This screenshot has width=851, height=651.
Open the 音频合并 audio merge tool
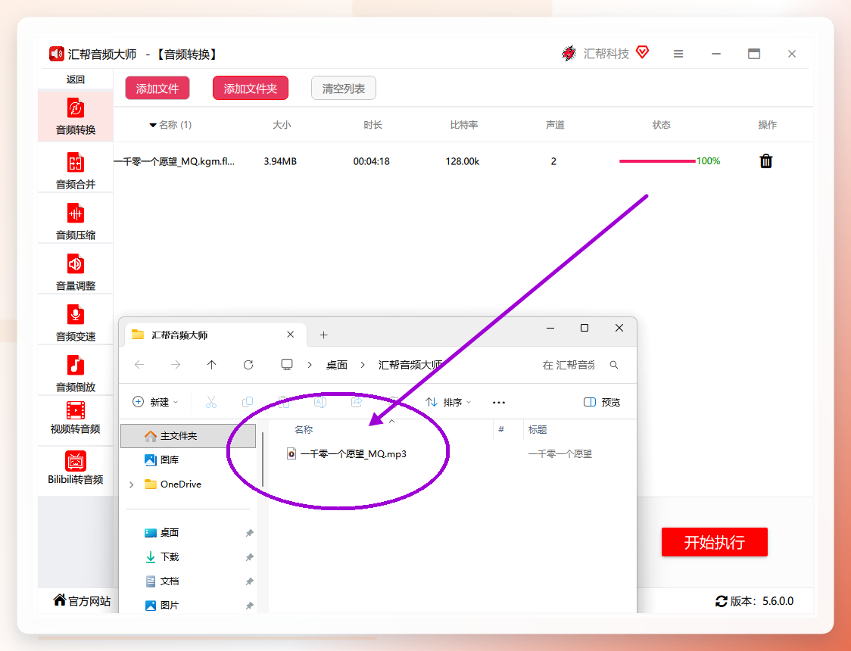pos(76,171)
